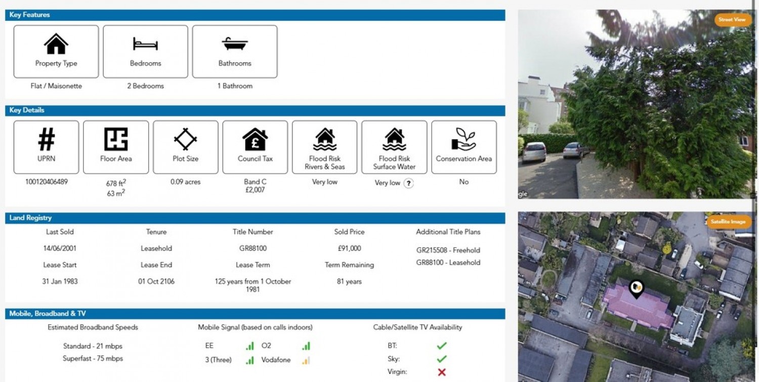Viewport: 759px width, 382px height.
Task: Open the GR215508 Freehold title plan
Action: click(448, 250)
